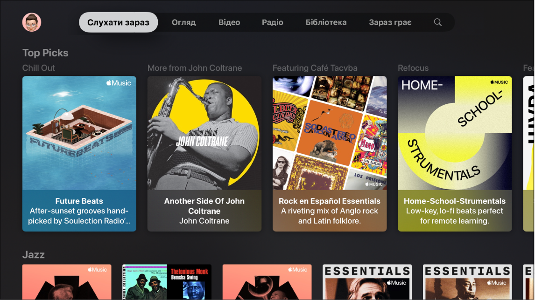Viewport: 535px width, 300px height.
Task: Open Home-School-Strumentals playlist artwork
Action: 455,133
